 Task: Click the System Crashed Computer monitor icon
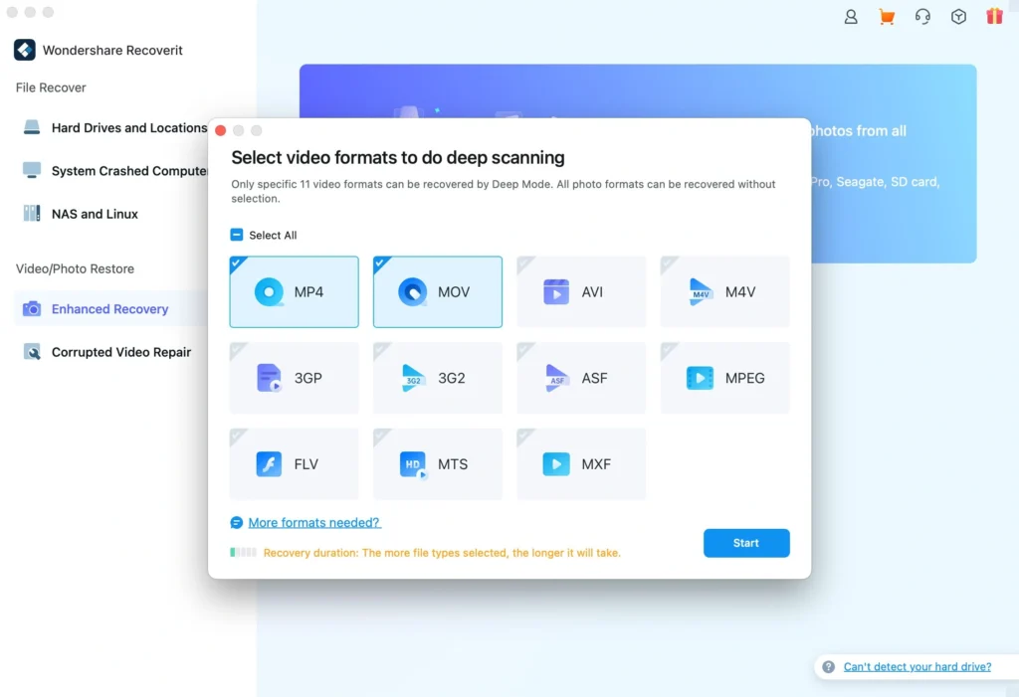click(32, 170)
